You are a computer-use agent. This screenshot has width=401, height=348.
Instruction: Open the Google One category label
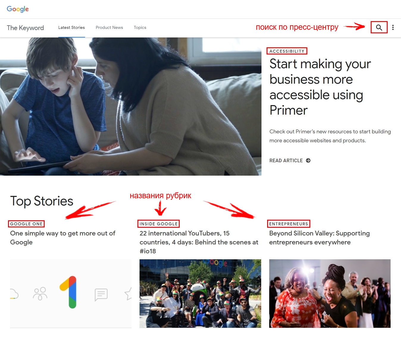pos(26,224)
